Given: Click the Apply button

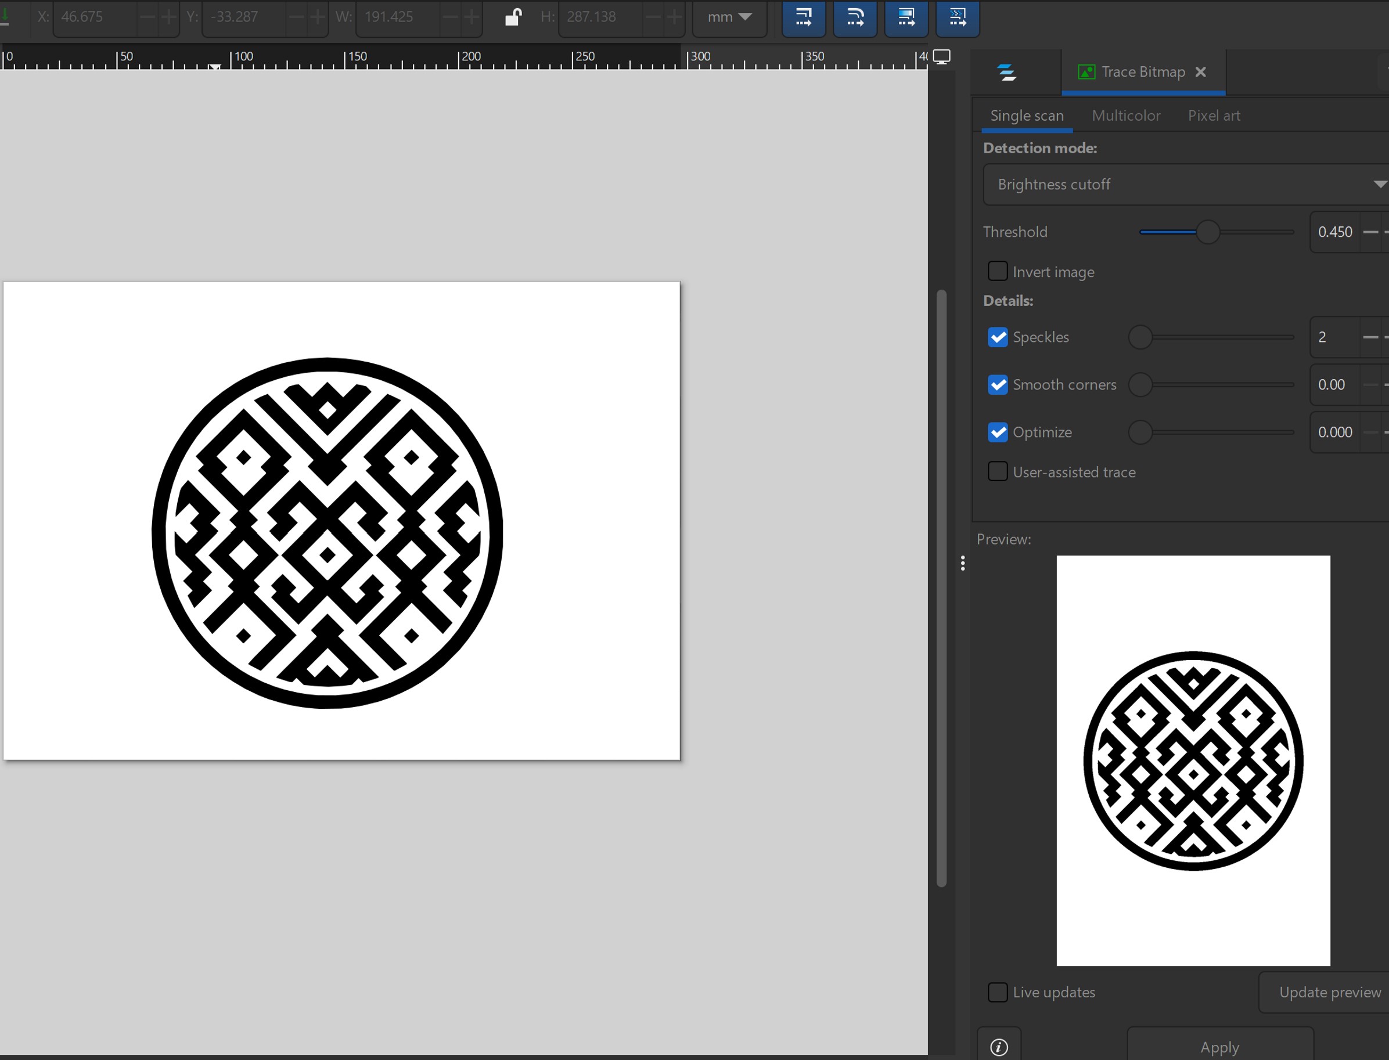Looking at the screenshot, I should 1219,1047.
